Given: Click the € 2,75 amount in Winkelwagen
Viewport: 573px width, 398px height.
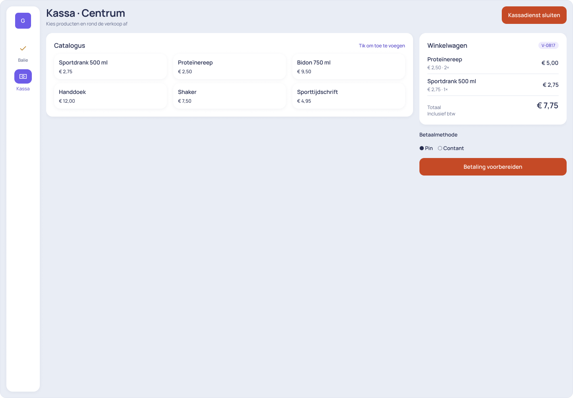Looking at the screenshot, I should [551, 85].
